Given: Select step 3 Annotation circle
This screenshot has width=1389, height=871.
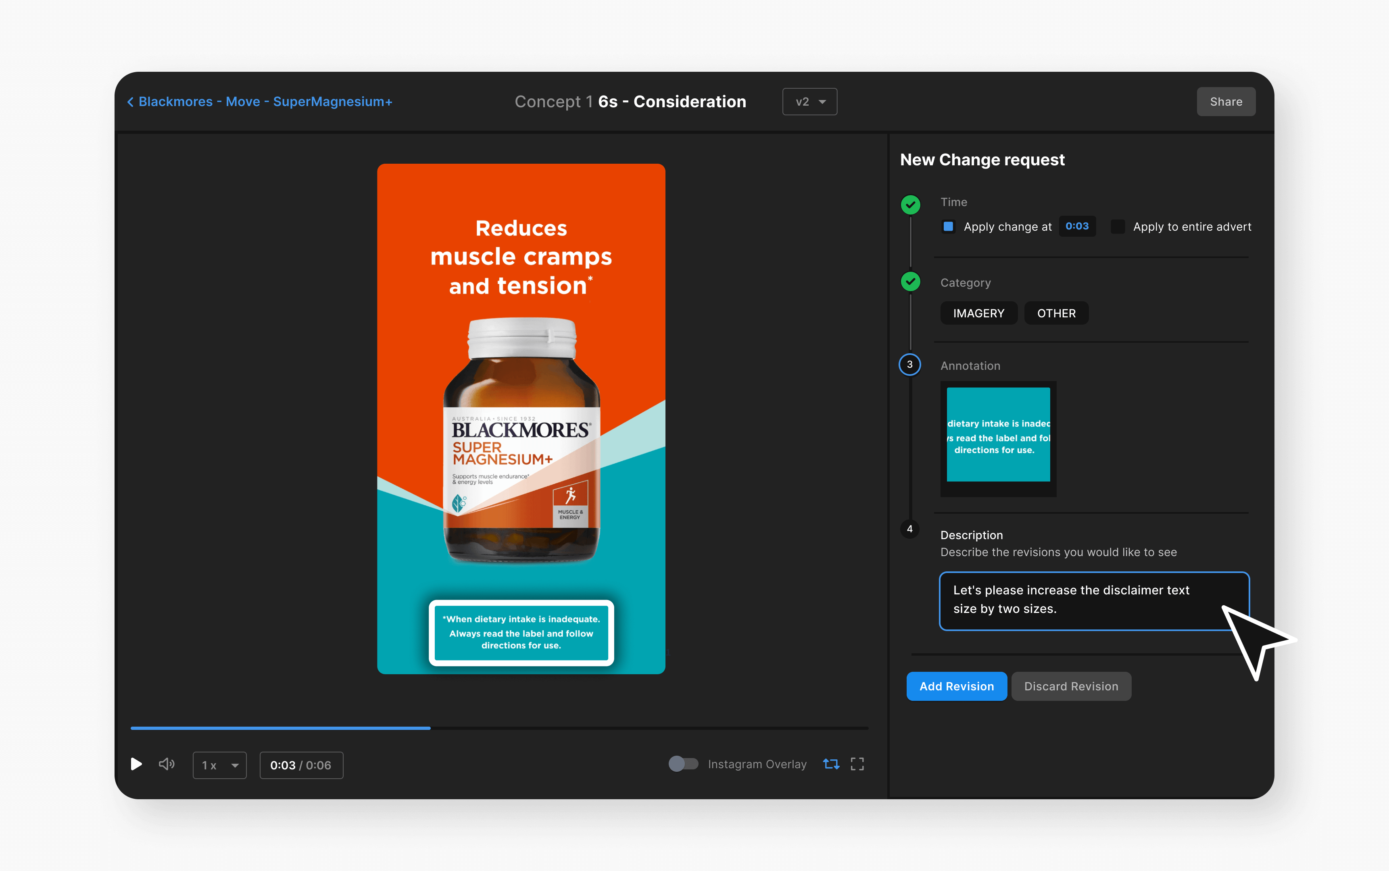Looking at the screenshot, I should click(x=910, y=365).
